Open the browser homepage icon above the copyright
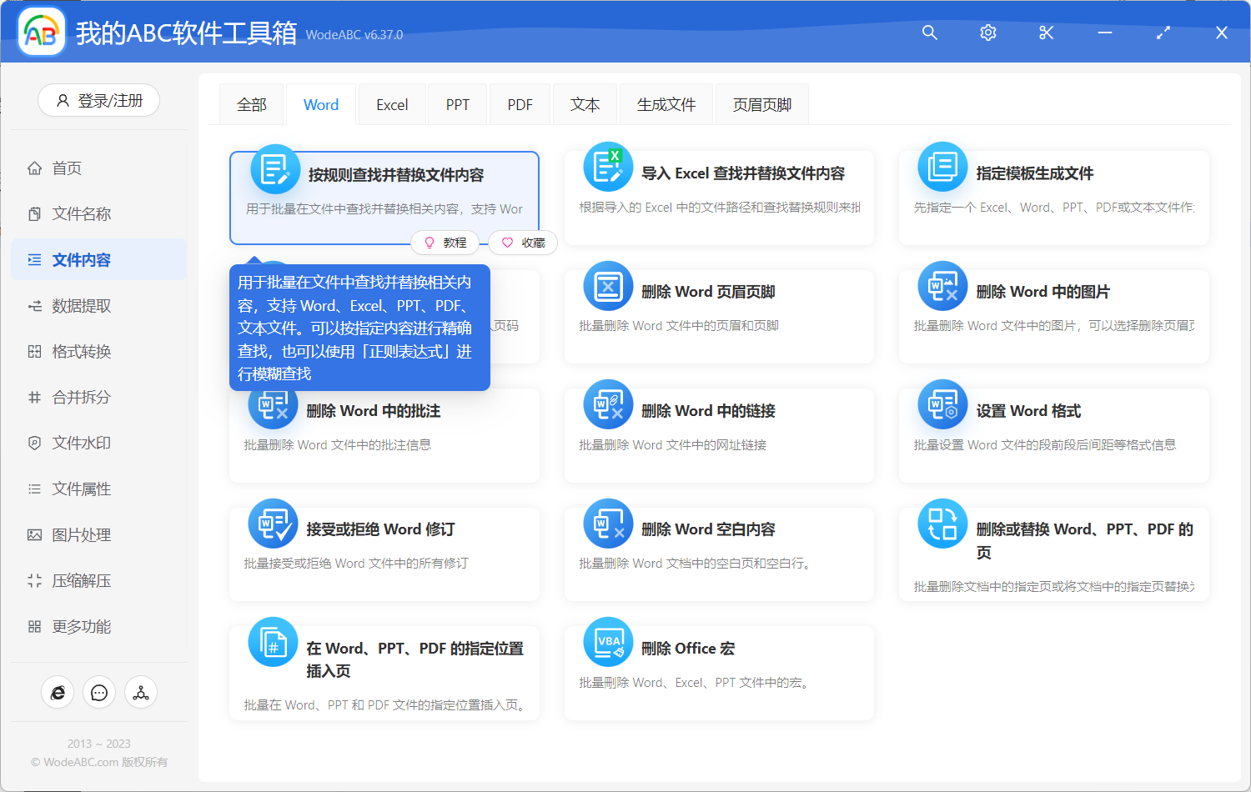This screenshot has width=1251, height=792. (58, 692)
